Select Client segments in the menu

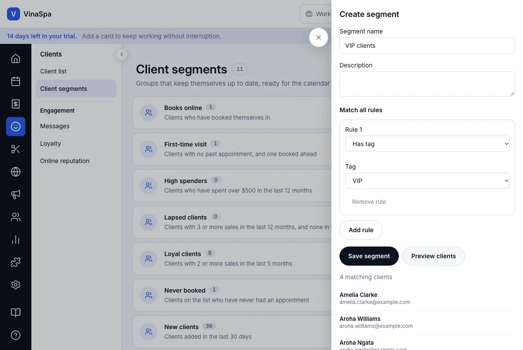[76, 89]
